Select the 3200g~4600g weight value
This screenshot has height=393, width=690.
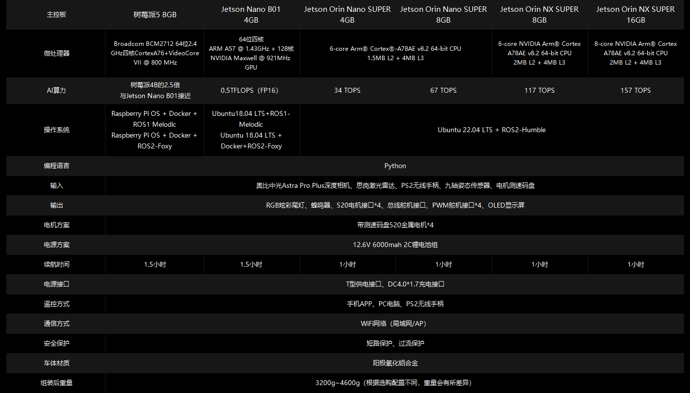click(x=395, y=383)
